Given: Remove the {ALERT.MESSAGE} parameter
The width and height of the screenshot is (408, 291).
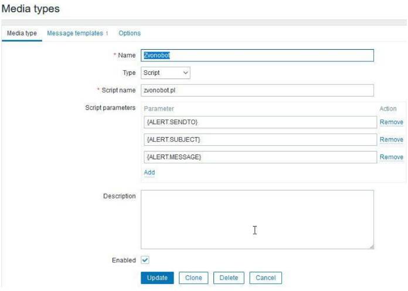Looking at the screenshot, I should tap(391, 158).
